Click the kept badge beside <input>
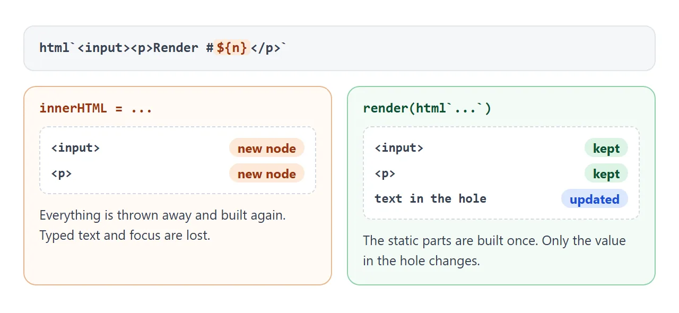This screenshot has height=313, width=679. (606, 148)
